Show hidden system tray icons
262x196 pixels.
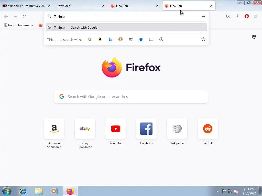point(217,191)
